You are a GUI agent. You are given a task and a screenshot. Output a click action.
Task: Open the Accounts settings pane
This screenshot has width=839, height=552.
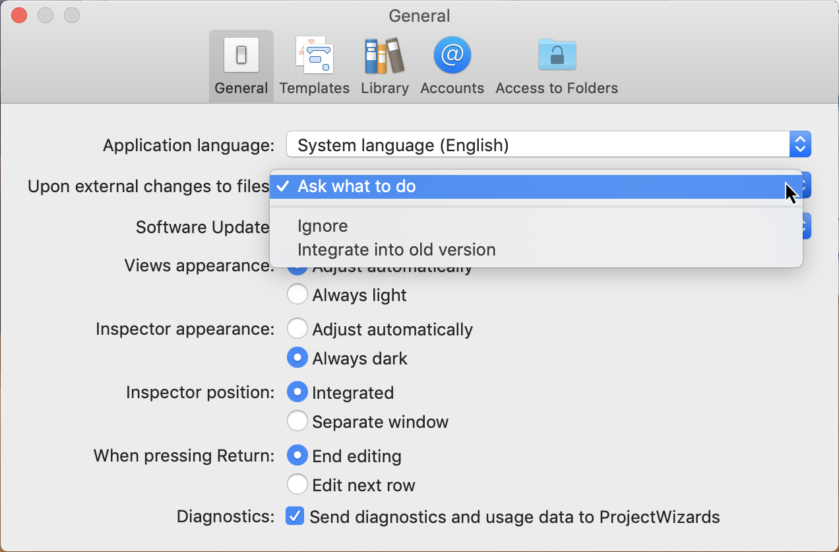click(x=452, y=65)
